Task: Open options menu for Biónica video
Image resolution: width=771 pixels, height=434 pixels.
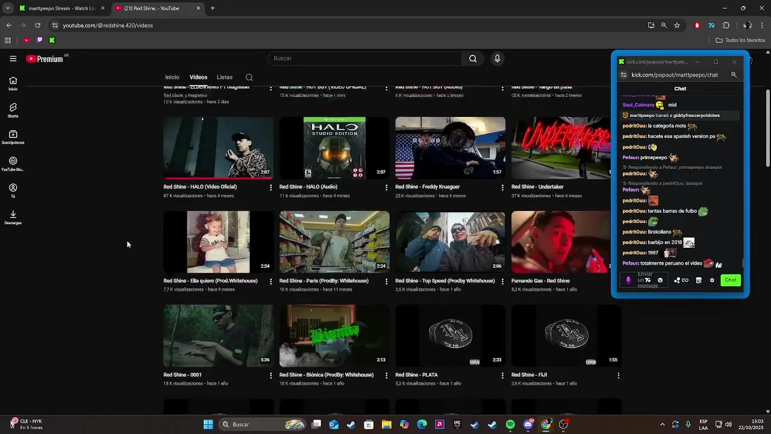Action: [386, 376]
